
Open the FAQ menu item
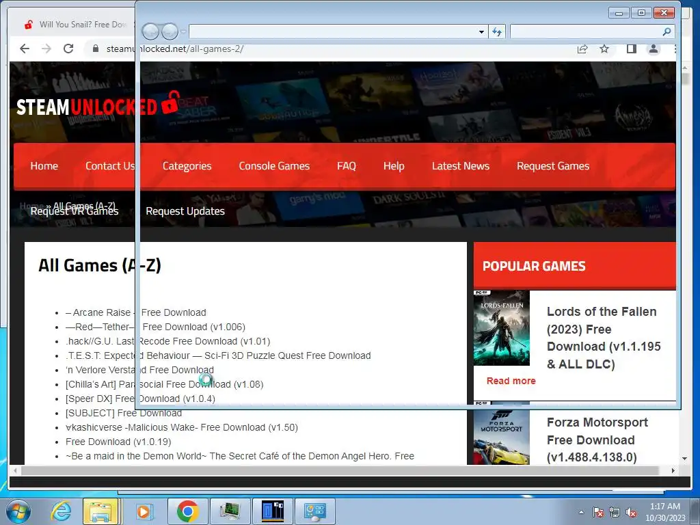click(347, 166)
